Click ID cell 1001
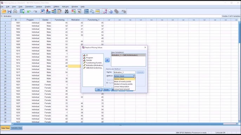The width and height of the screenshot is (241, 135). pos(16,23)
